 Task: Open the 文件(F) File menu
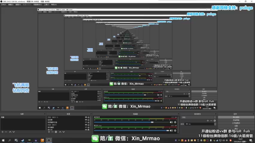pos(4,4)
